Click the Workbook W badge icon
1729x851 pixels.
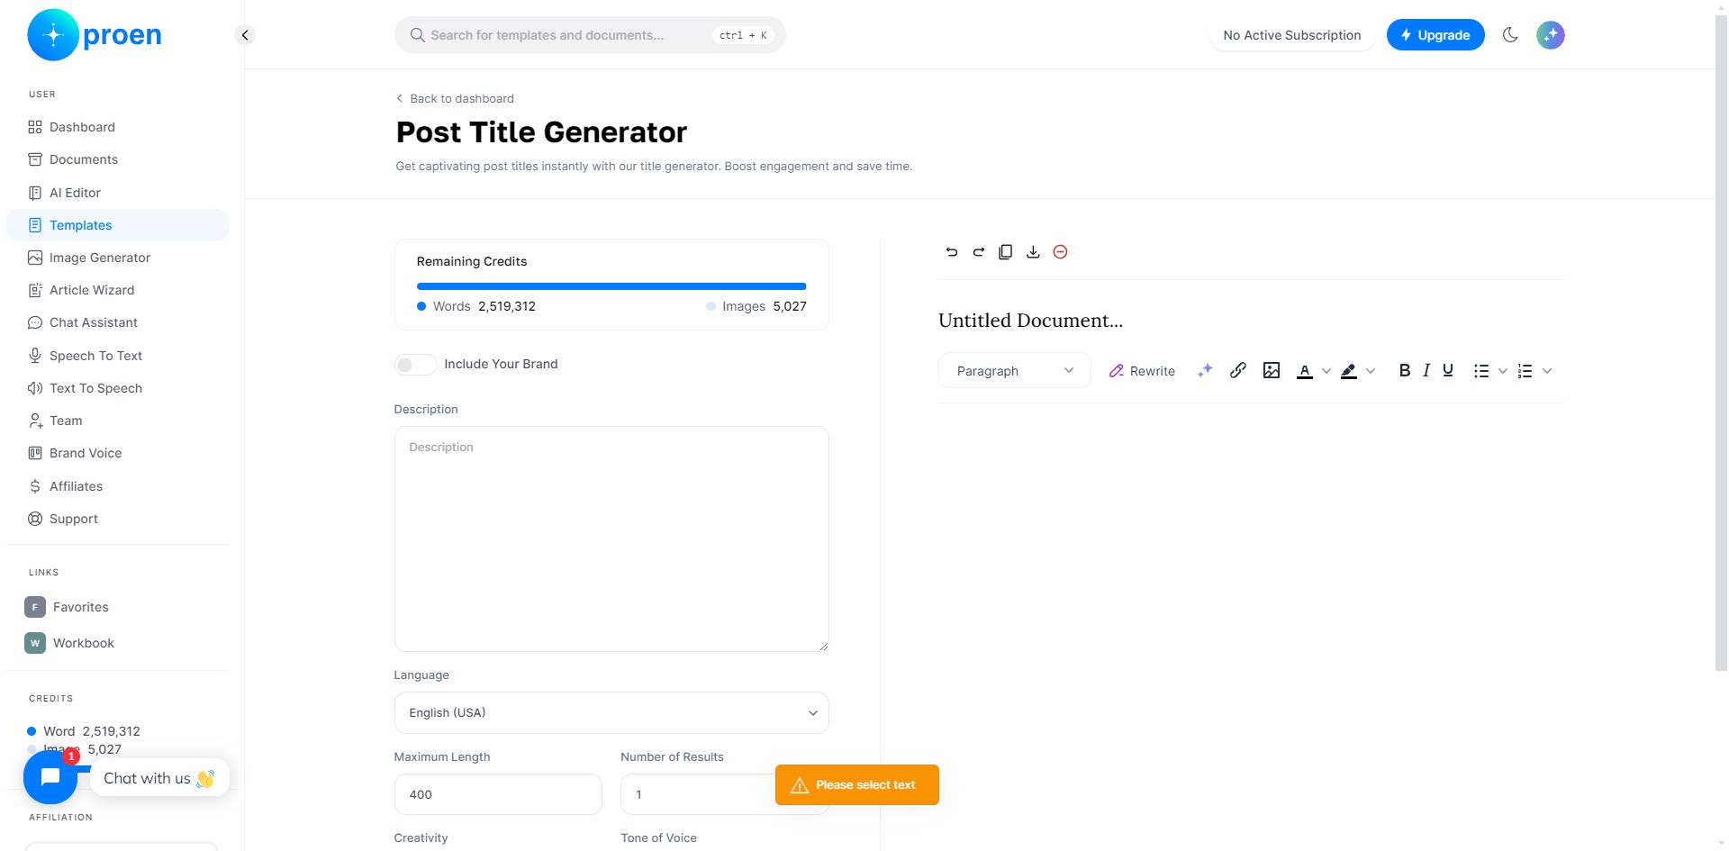(35, 643)
